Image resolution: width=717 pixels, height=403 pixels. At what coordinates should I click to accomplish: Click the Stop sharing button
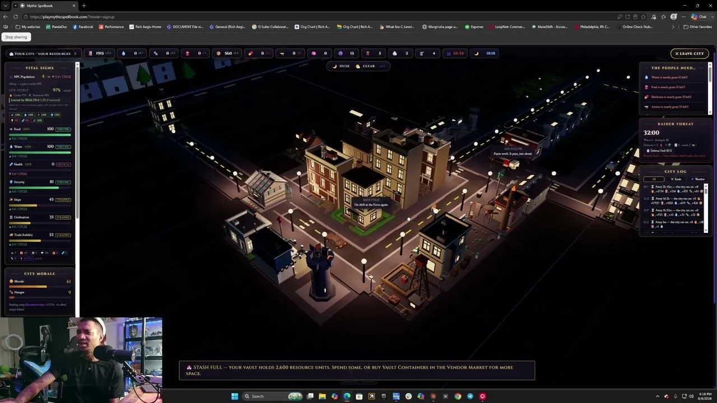(16, 37)
